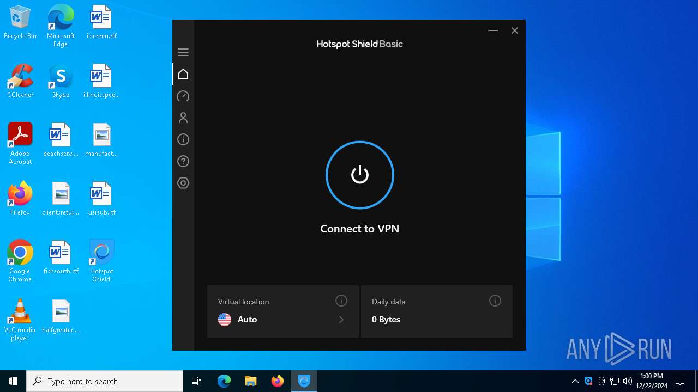Select the halfgreater image file icon

tap(61, 317)
